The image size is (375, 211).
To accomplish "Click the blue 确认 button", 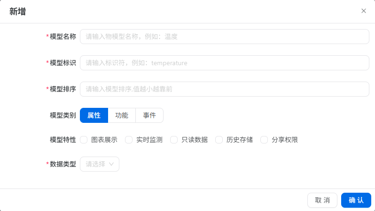I will pos(356,200).
